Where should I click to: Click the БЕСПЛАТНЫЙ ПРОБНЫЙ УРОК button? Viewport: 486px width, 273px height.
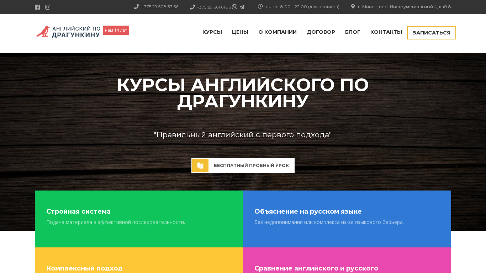tap(243, 166)
